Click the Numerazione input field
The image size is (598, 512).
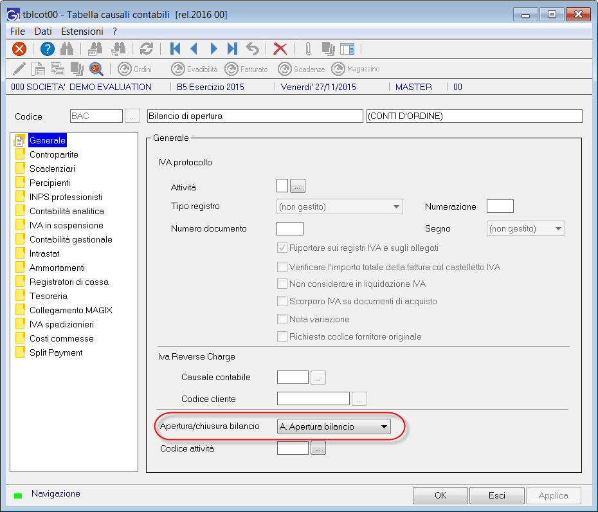[500, 206]
